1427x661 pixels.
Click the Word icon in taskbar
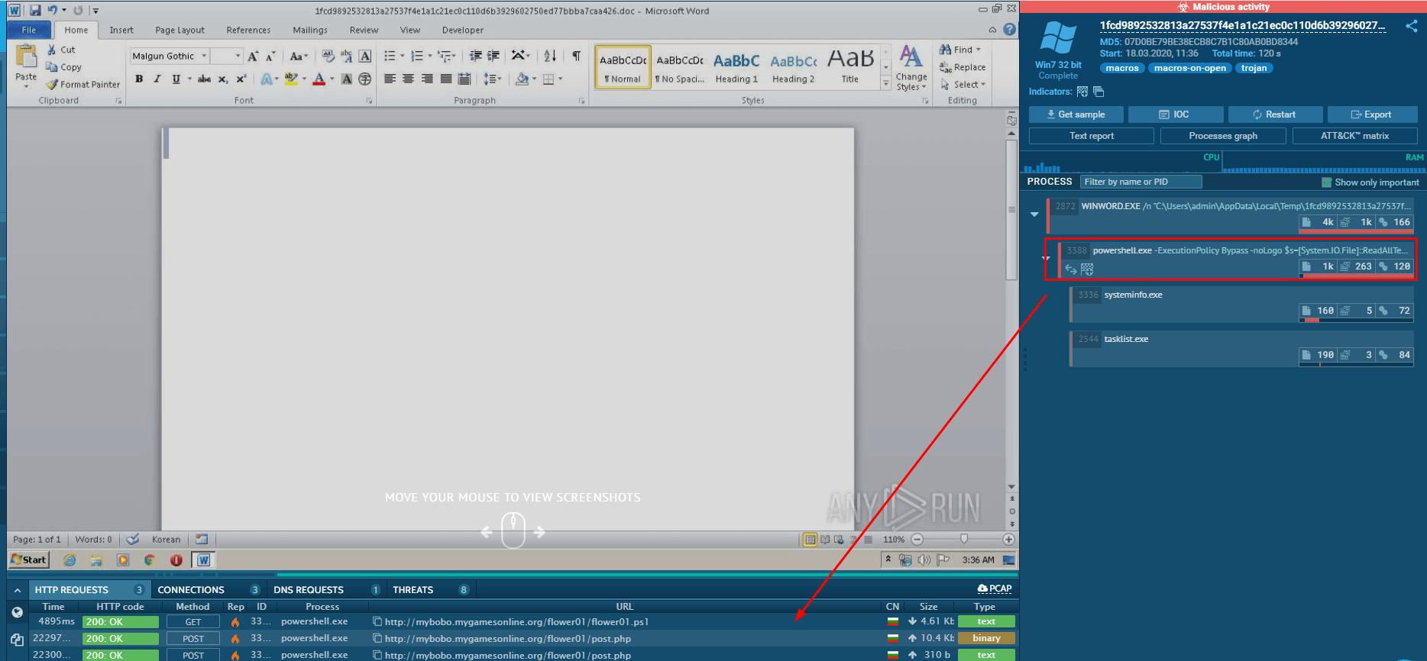pos(203,559)
